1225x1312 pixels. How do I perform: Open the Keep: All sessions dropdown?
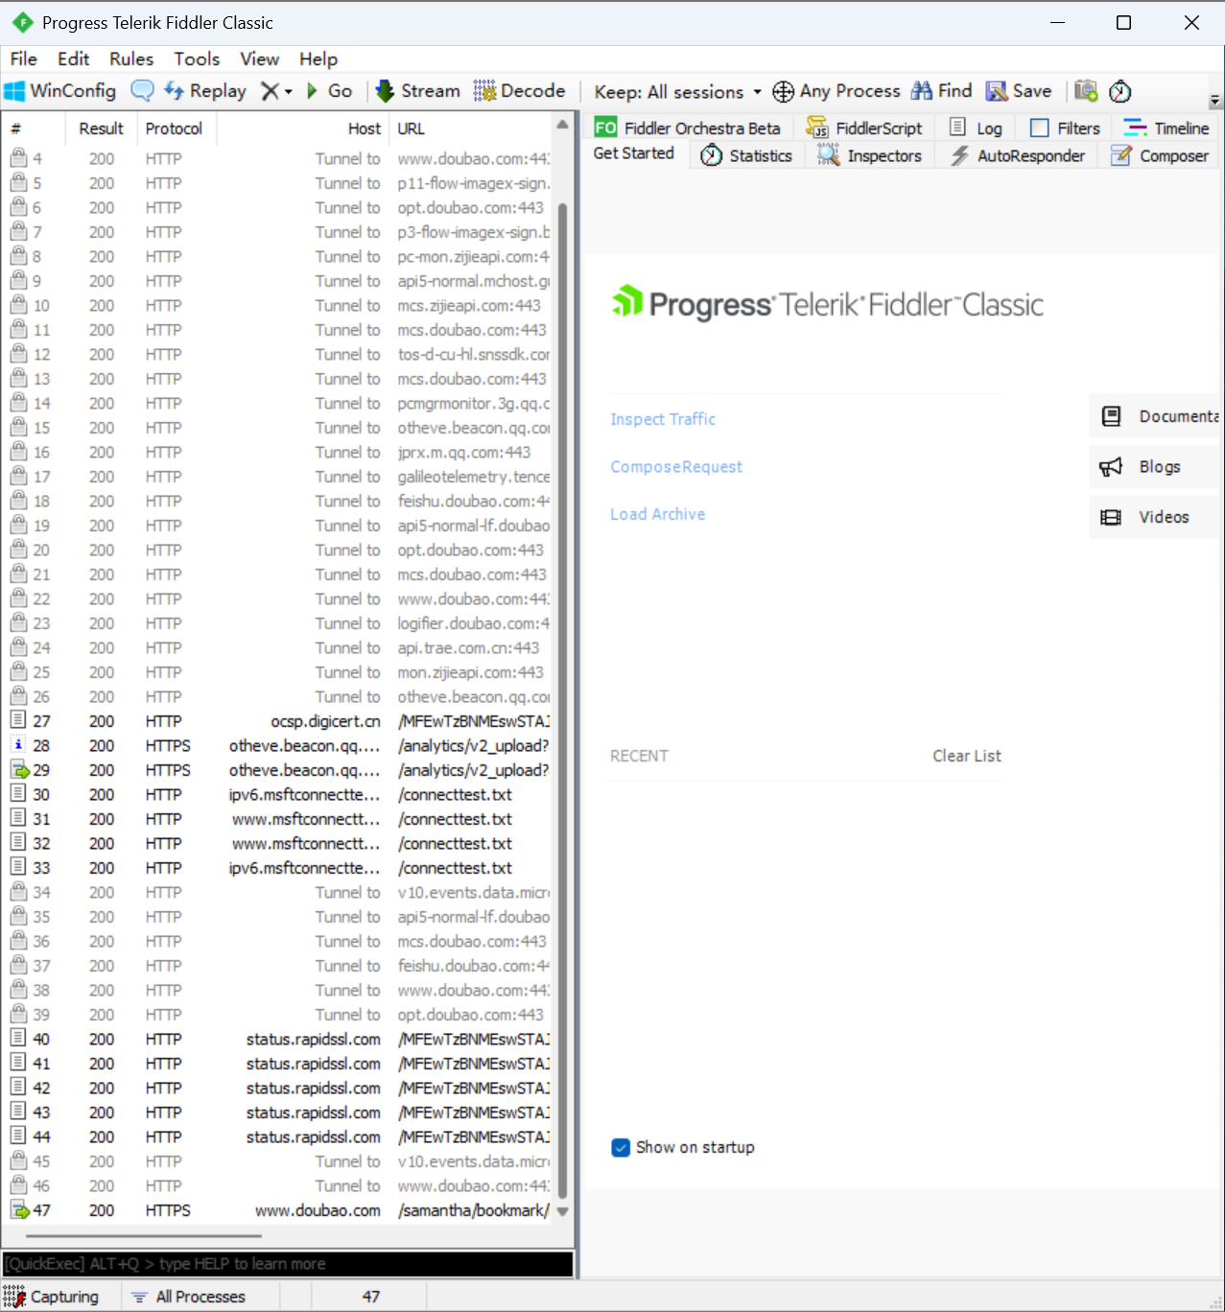[x=677, y=92]
